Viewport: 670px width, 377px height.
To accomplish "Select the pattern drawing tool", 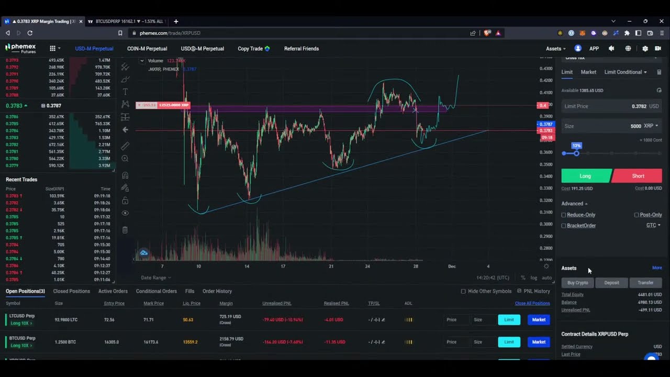I will (x=125, y=104).
